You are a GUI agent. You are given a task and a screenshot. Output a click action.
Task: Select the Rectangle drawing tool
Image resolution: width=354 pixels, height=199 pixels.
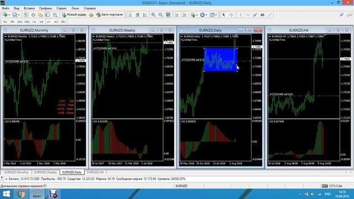coord(262,15)
